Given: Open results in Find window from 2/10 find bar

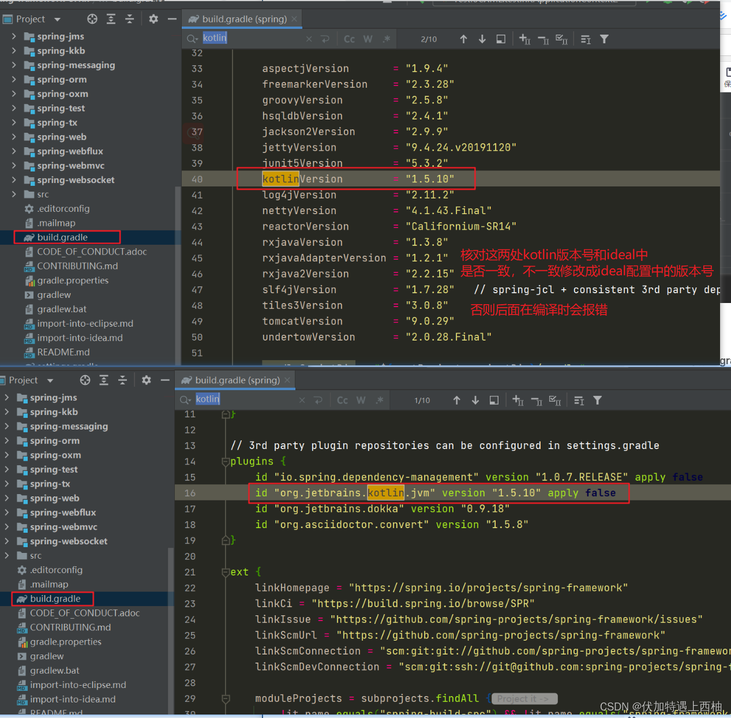Looking at the screenshot, I should (501, 39).
